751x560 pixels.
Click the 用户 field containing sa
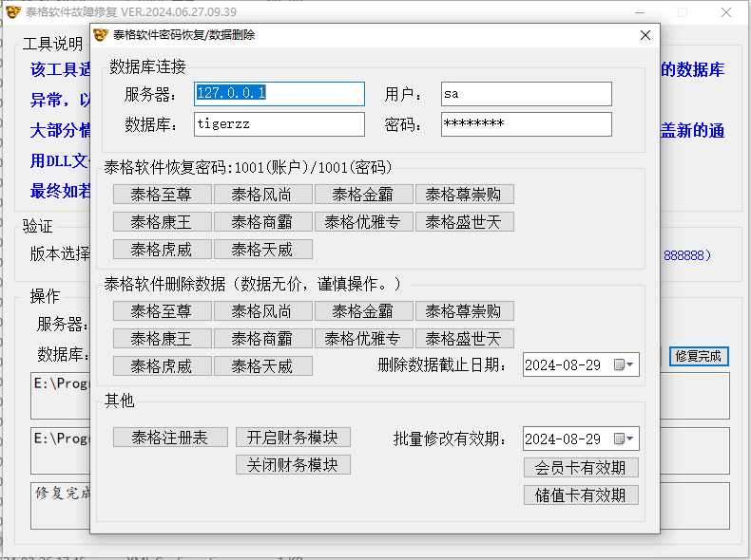point(526,94)
